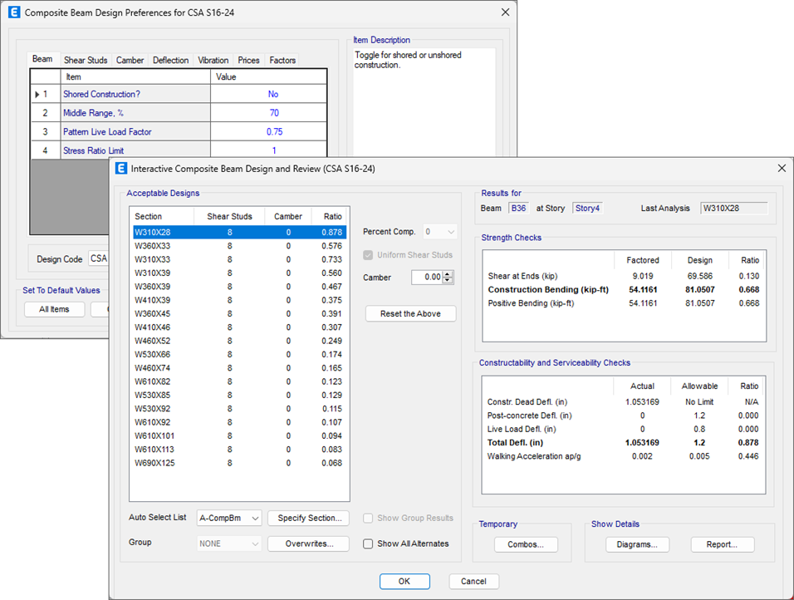Open the Factors tab
This screenshot has height=600, width=794.
[282, 60]
